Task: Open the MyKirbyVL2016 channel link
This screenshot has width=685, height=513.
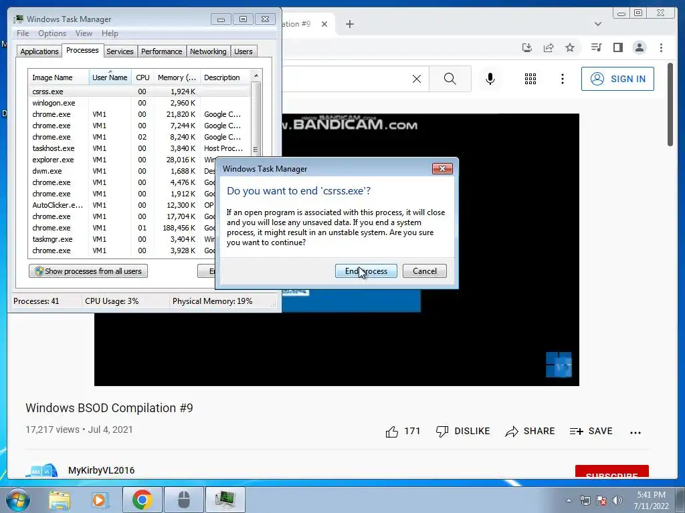Action: (102, 470)
